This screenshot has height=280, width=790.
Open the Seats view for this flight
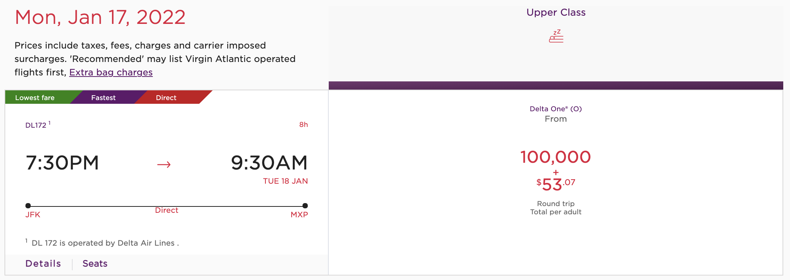coord(95,263)
